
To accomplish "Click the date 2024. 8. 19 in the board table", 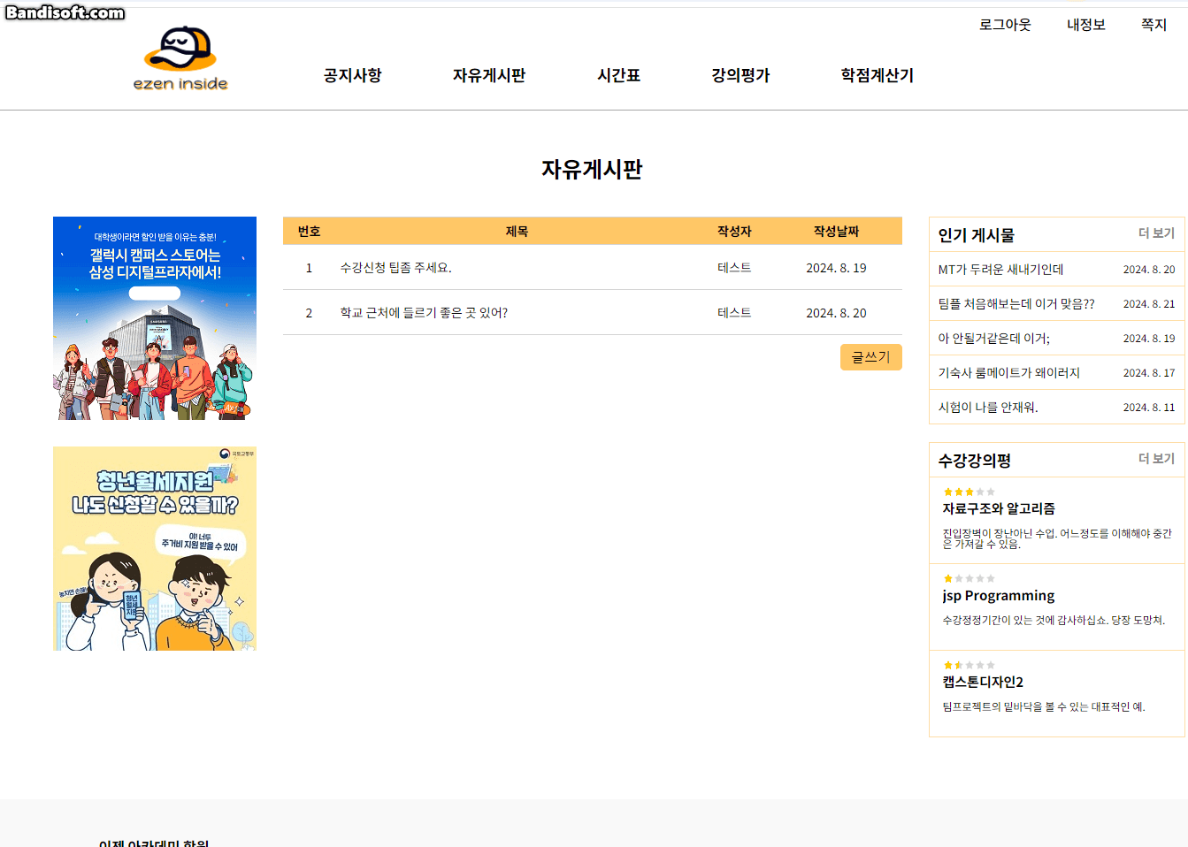I will tap(836, 268).
